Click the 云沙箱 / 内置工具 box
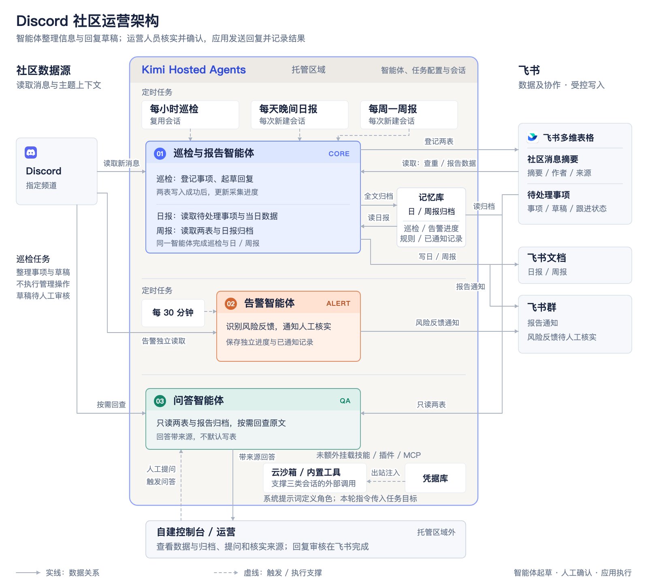Image resolution: width=648 pixels, height=584 pixels. click(x=315, y=478)
